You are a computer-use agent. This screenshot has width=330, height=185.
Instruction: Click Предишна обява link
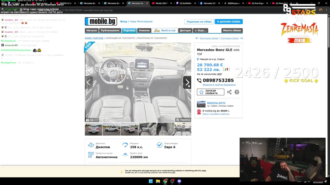209,38
